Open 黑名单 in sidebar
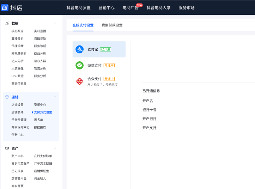The height and width of the screenshot is (189, 255). [38, 120]
